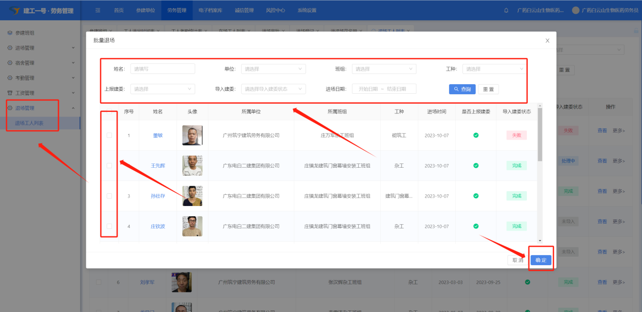
Task: Open the notification bell
Action: (x=506, y=10)
